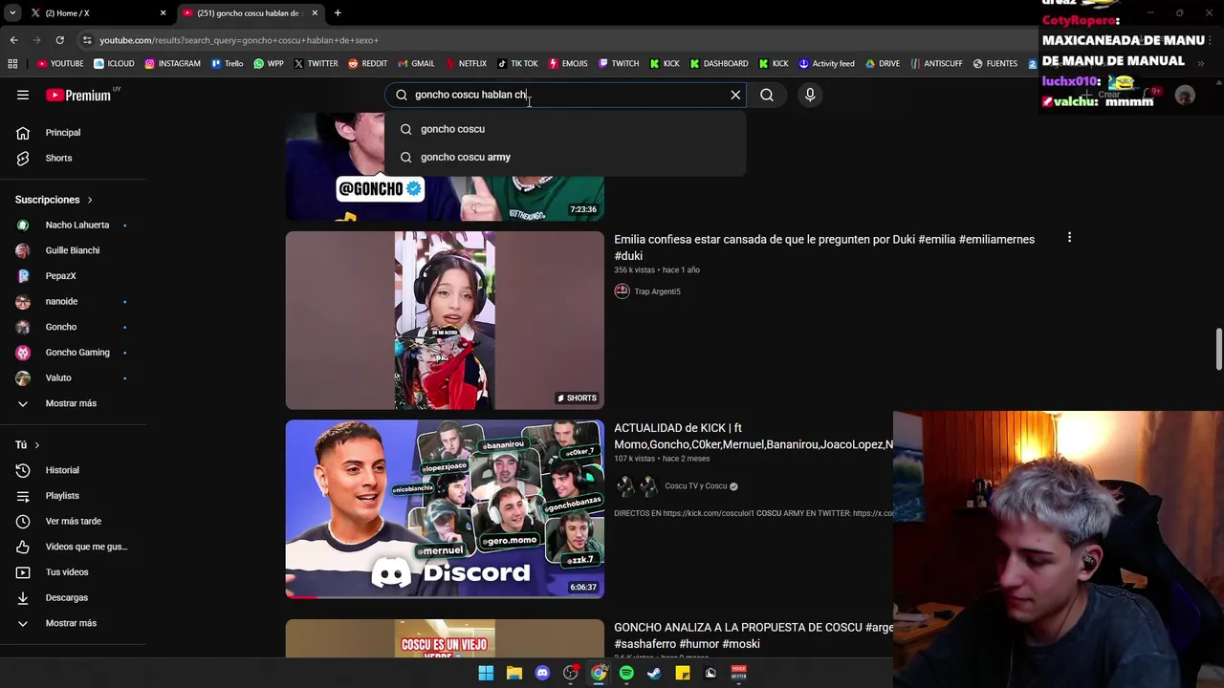Screen dimensions: 1224x688
Task: Open the TWITCH bookmark
Action: [x=619, y=64]
